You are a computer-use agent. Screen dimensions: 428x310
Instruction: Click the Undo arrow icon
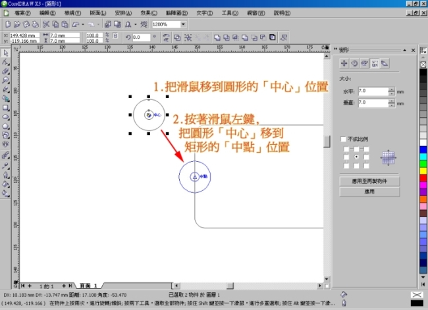(x=75, y=24)
